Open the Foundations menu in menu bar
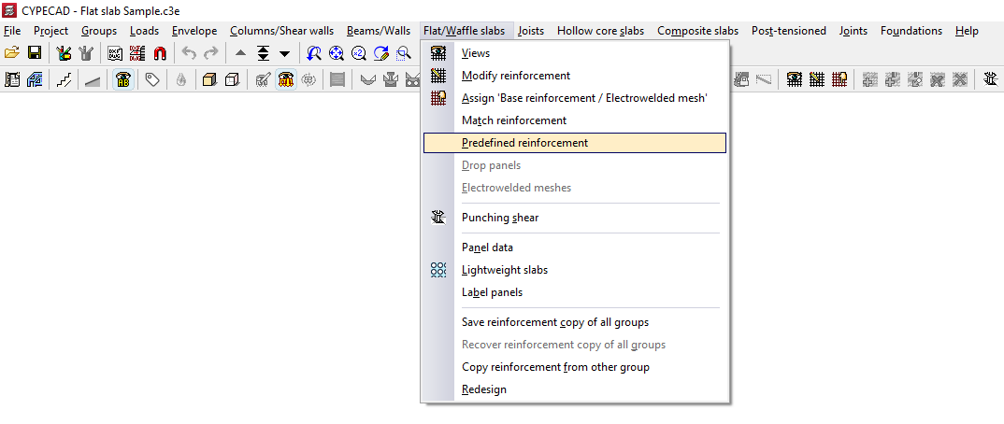This screenshot has height=424, width=1004. 911,31
